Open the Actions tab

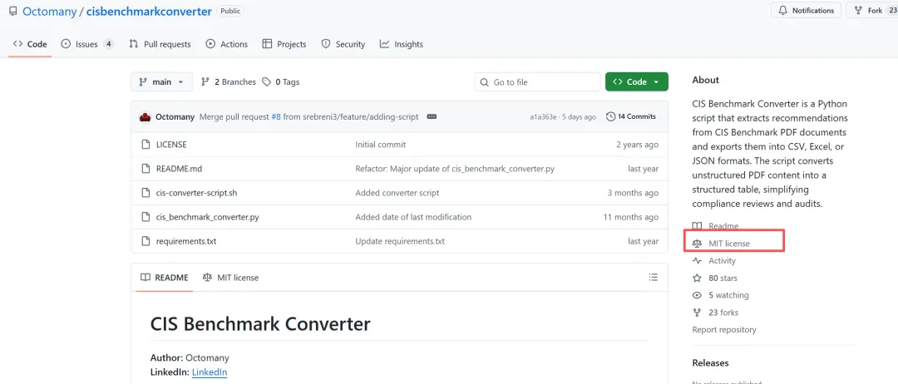tap(227, 44)
